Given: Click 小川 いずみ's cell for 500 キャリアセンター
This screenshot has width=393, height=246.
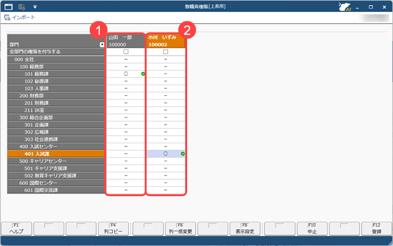Looking at the screenshot, I should pos(166,161).
